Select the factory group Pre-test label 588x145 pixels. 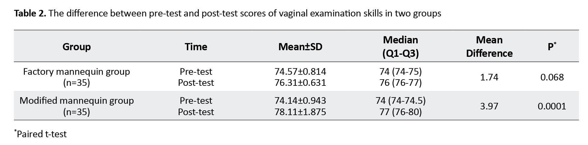click(196, 72)
